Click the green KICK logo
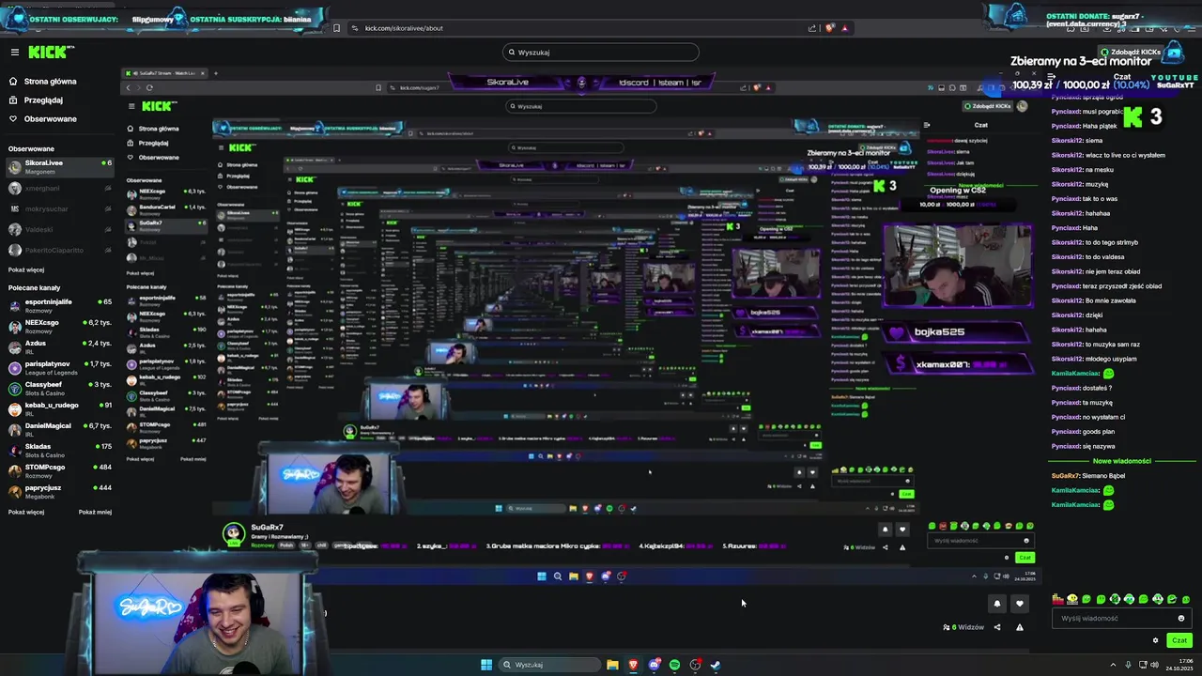This screenshot has height=676, width=1202. pyautogui.click(x=49, y=53)
